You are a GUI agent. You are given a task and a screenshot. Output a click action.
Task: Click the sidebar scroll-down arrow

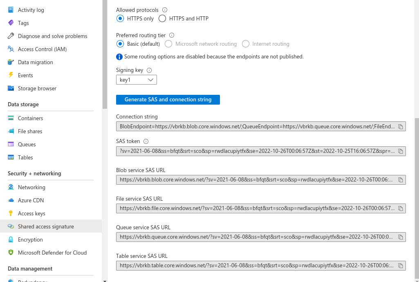105,281
